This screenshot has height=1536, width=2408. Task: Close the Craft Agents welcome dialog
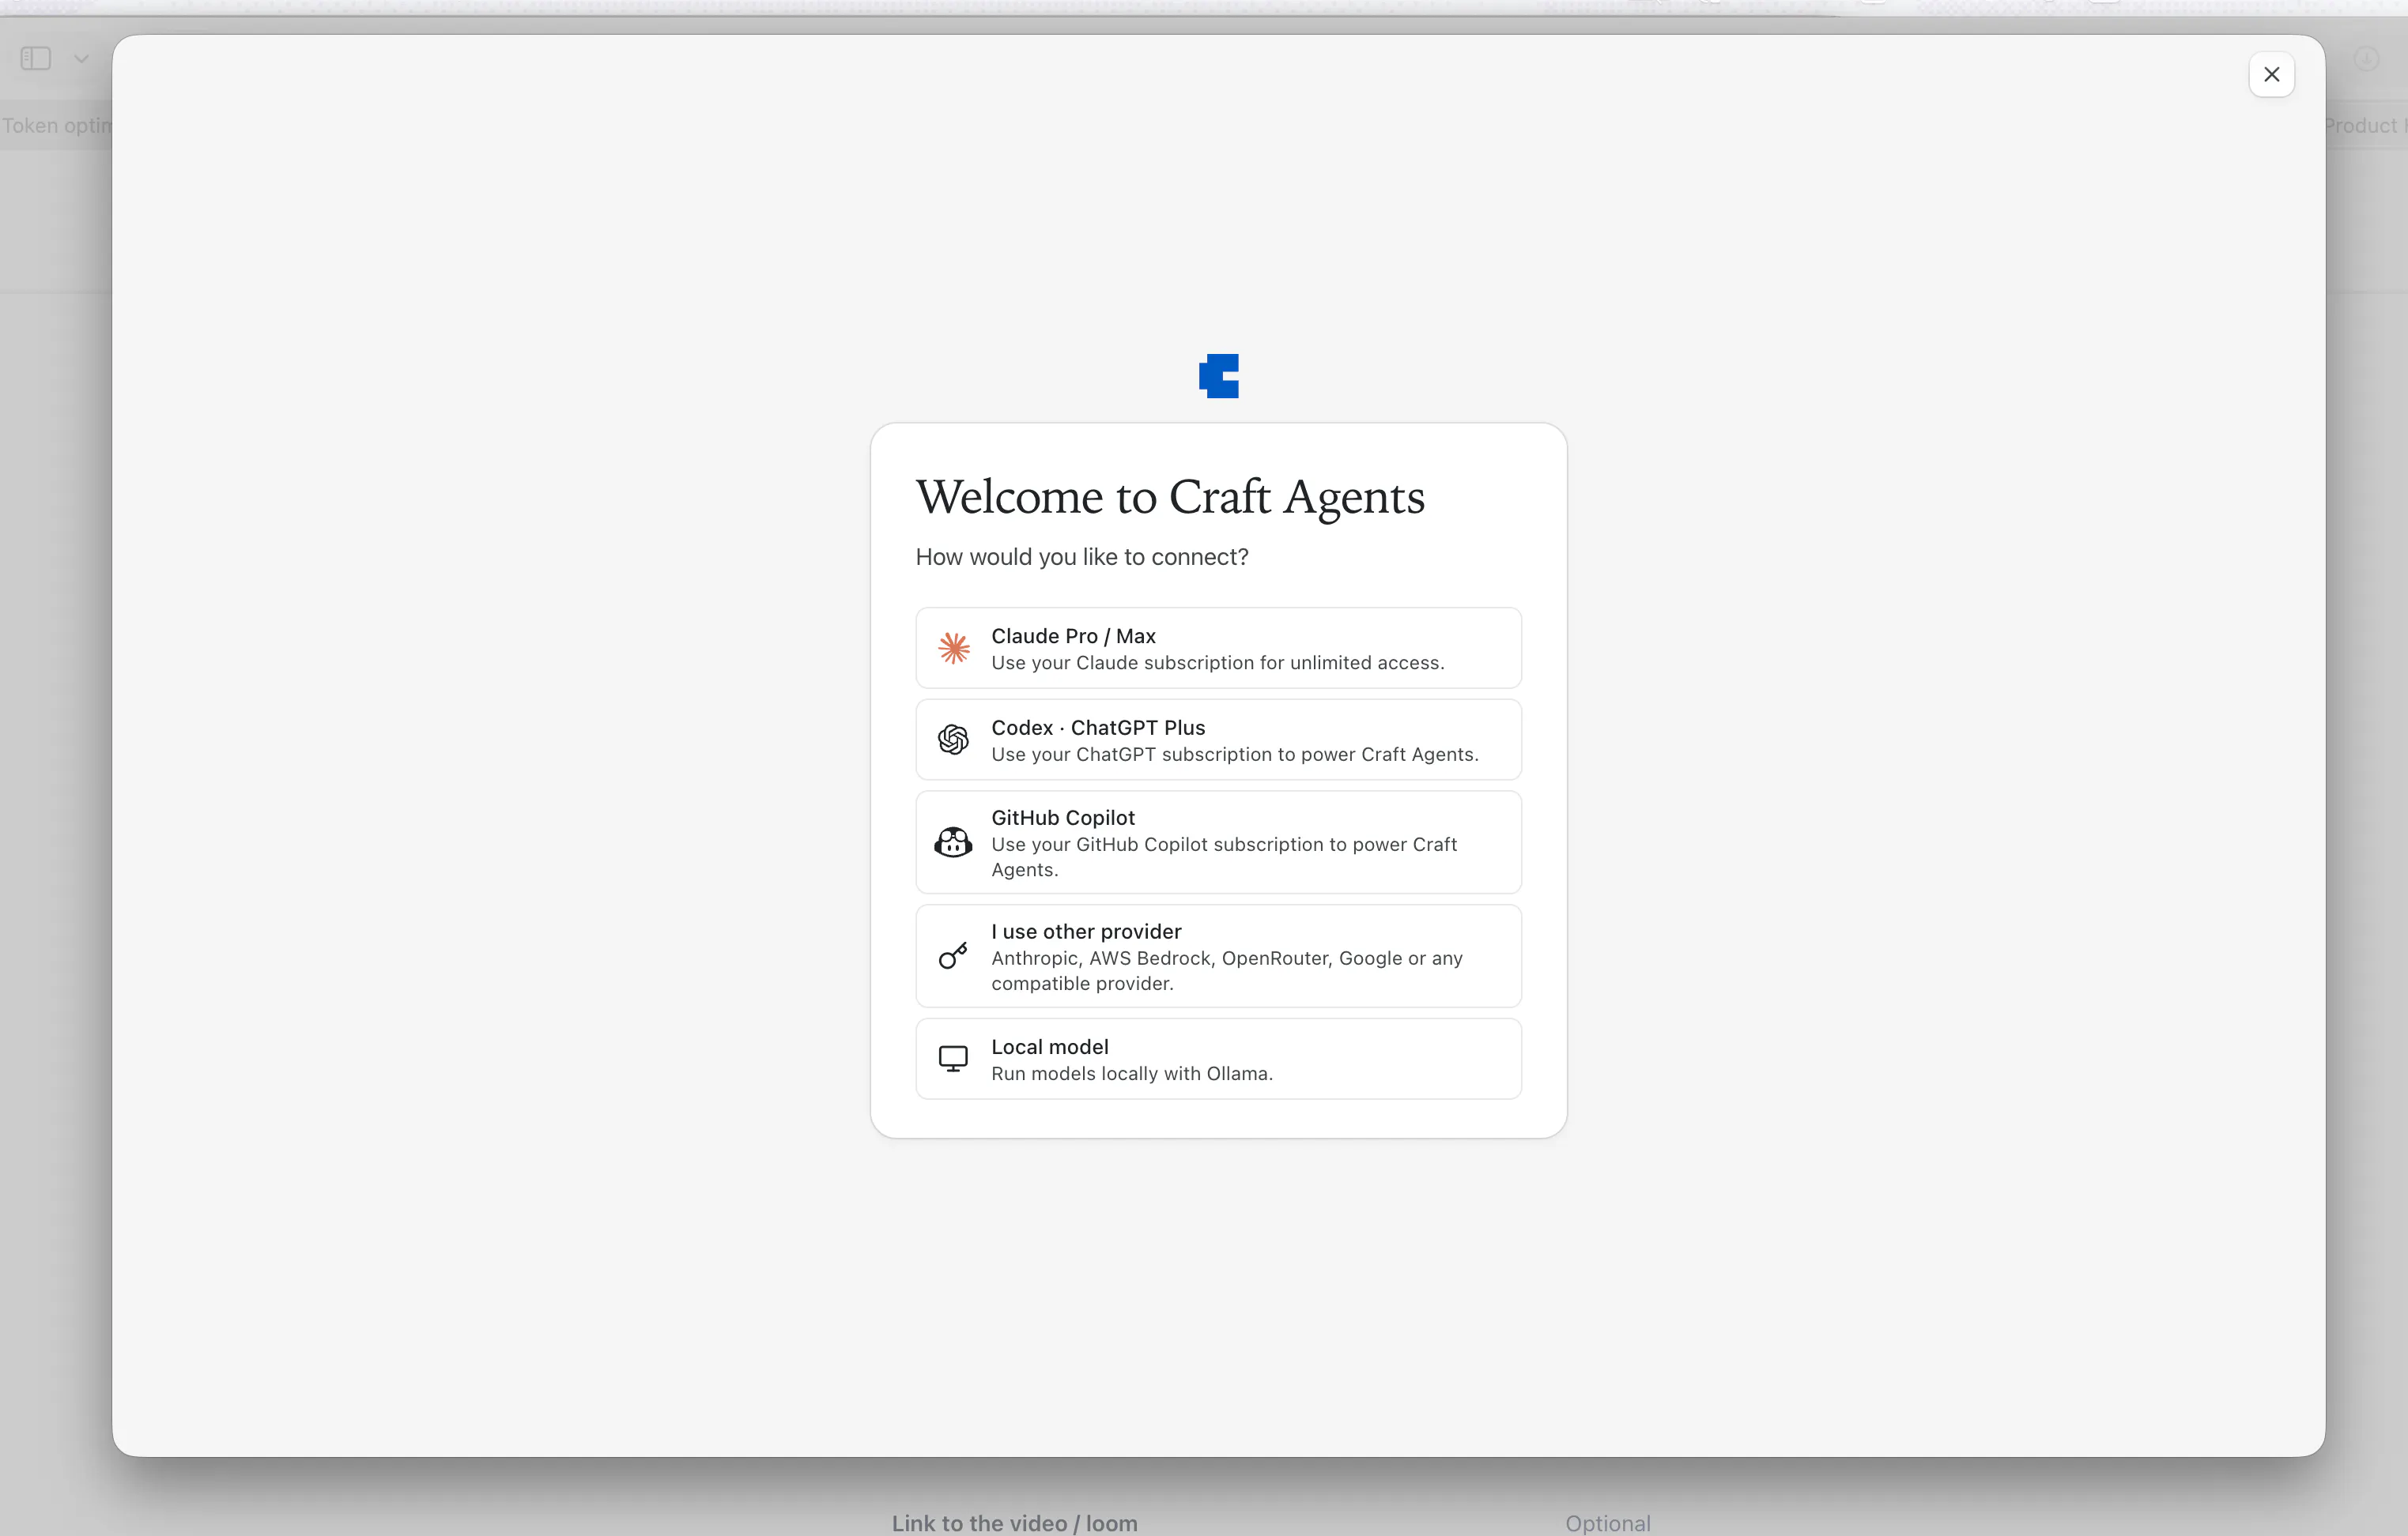2272,75
